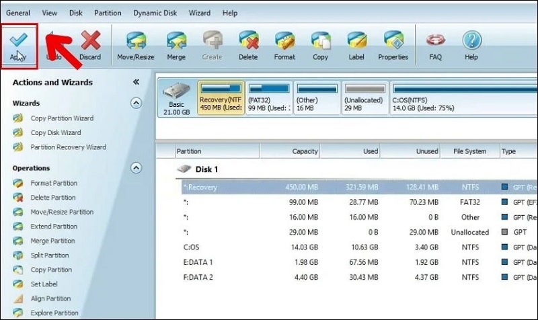
Task: Launch the Copy Partition Wizard link
Action: click(62, 118)
